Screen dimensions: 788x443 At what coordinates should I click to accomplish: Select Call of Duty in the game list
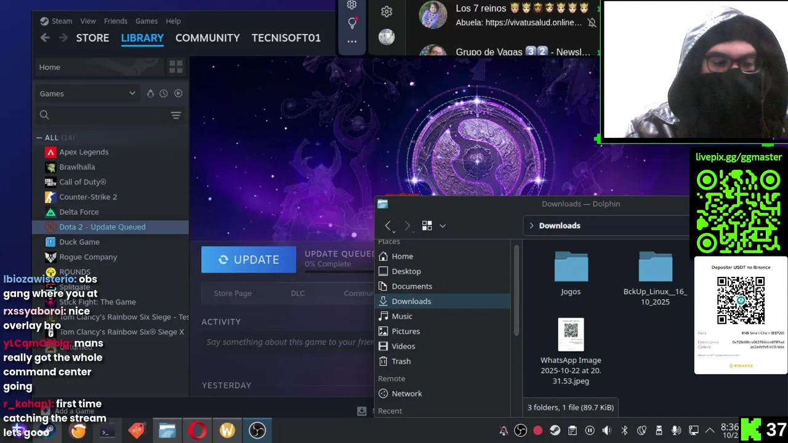click(x=82, y=182)
